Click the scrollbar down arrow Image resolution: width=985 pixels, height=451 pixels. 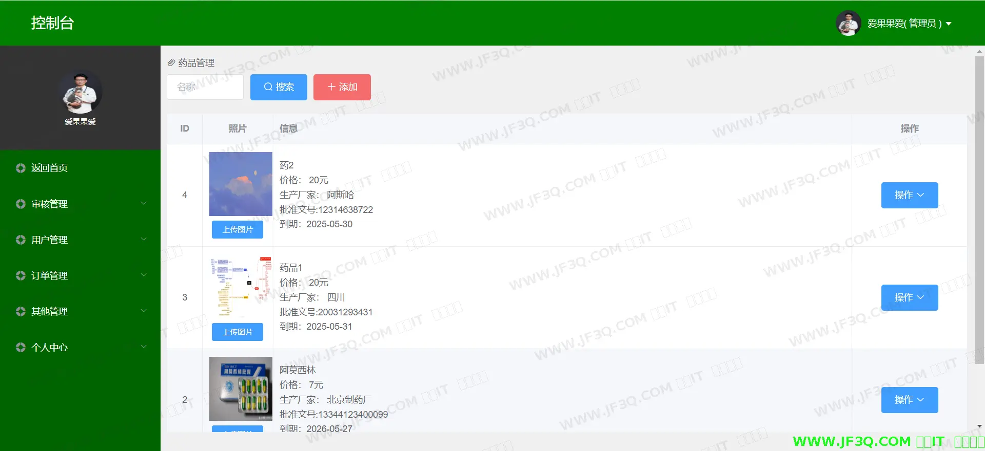click(x=979, y=426)
